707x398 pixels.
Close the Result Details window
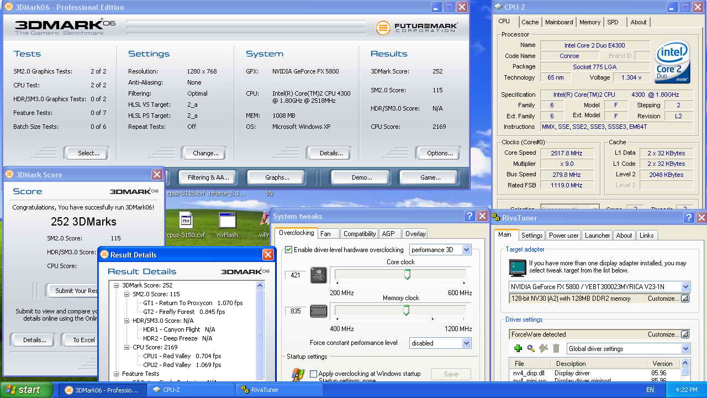pyautogui.click(x=268, y=254)
